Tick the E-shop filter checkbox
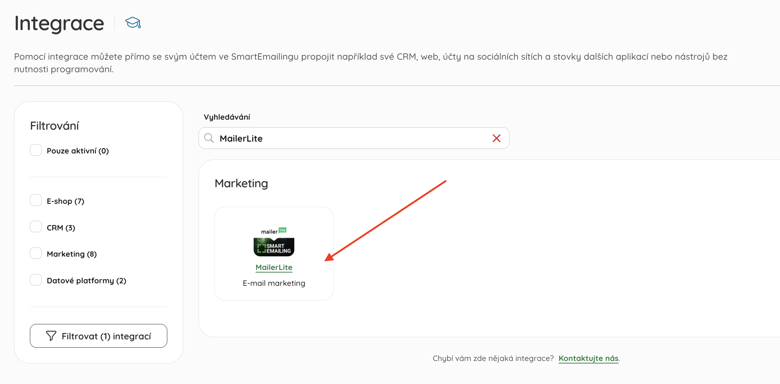Viewport: 780px width, 384px height. coord(36,200)
